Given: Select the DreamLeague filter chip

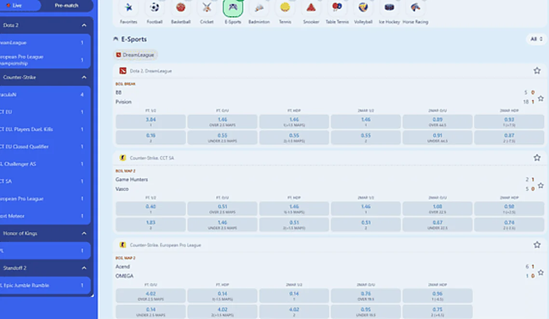Looking at the screenshot, I should 136,55.
